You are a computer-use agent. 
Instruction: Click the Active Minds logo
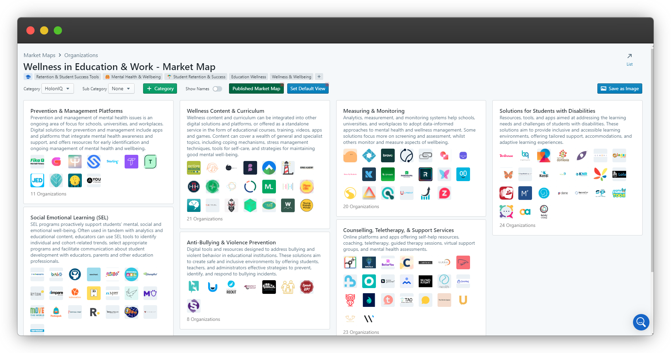tap(194, 168)
